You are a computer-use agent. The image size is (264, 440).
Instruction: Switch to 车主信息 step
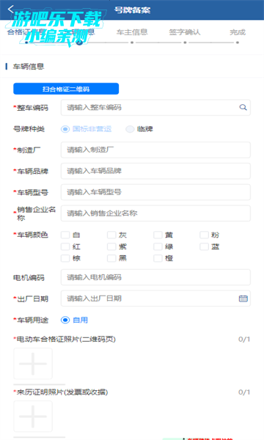tap(132, 32)
